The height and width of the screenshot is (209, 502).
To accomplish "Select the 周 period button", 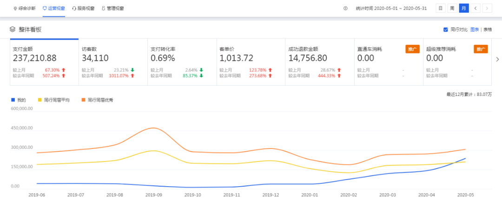I will [x=452, y=8].
